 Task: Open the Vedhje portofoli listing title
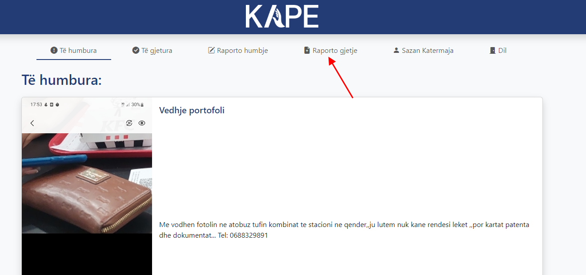tap(192, 111)
